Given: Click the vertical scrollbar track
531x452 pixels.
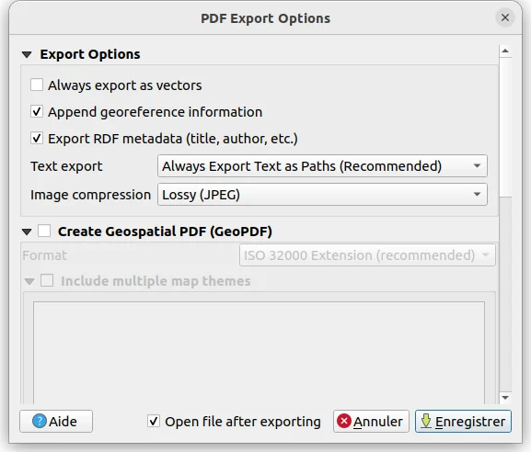Looking at the screenshot, I should click(x=505, y=294).
